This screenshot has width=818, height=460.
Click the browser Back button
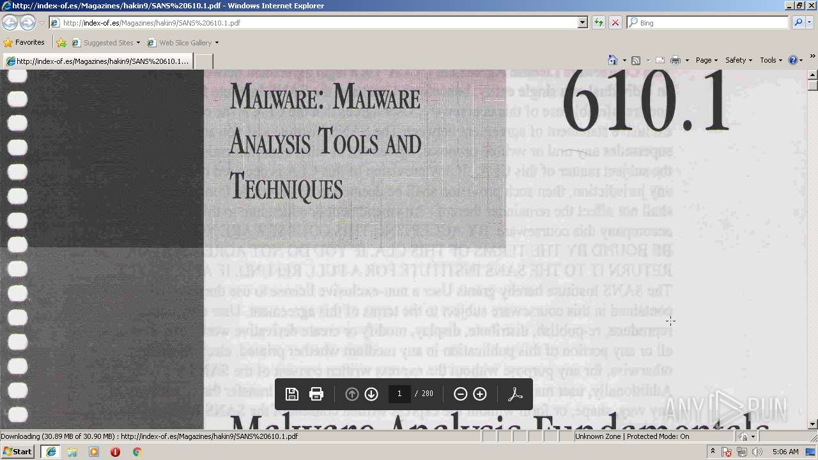[x=10, y=22]
